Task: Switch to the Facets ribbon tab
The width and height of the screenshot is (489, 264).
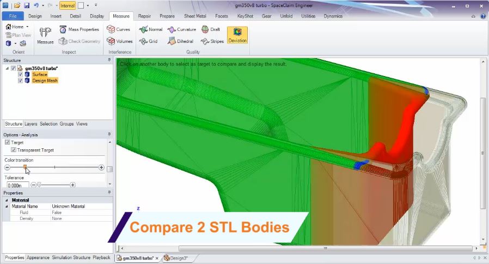Action: [222, 16]
